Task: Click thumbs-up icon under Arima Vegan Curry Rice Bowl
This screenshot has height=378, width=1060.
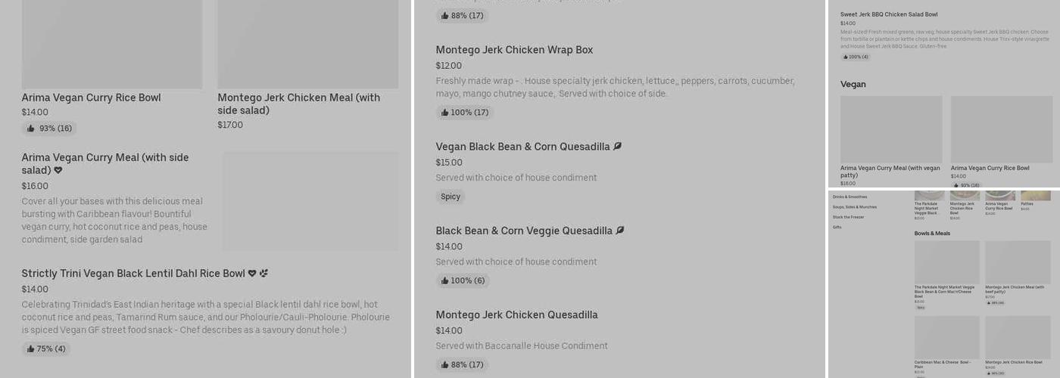Action: (x=31, y=129)
